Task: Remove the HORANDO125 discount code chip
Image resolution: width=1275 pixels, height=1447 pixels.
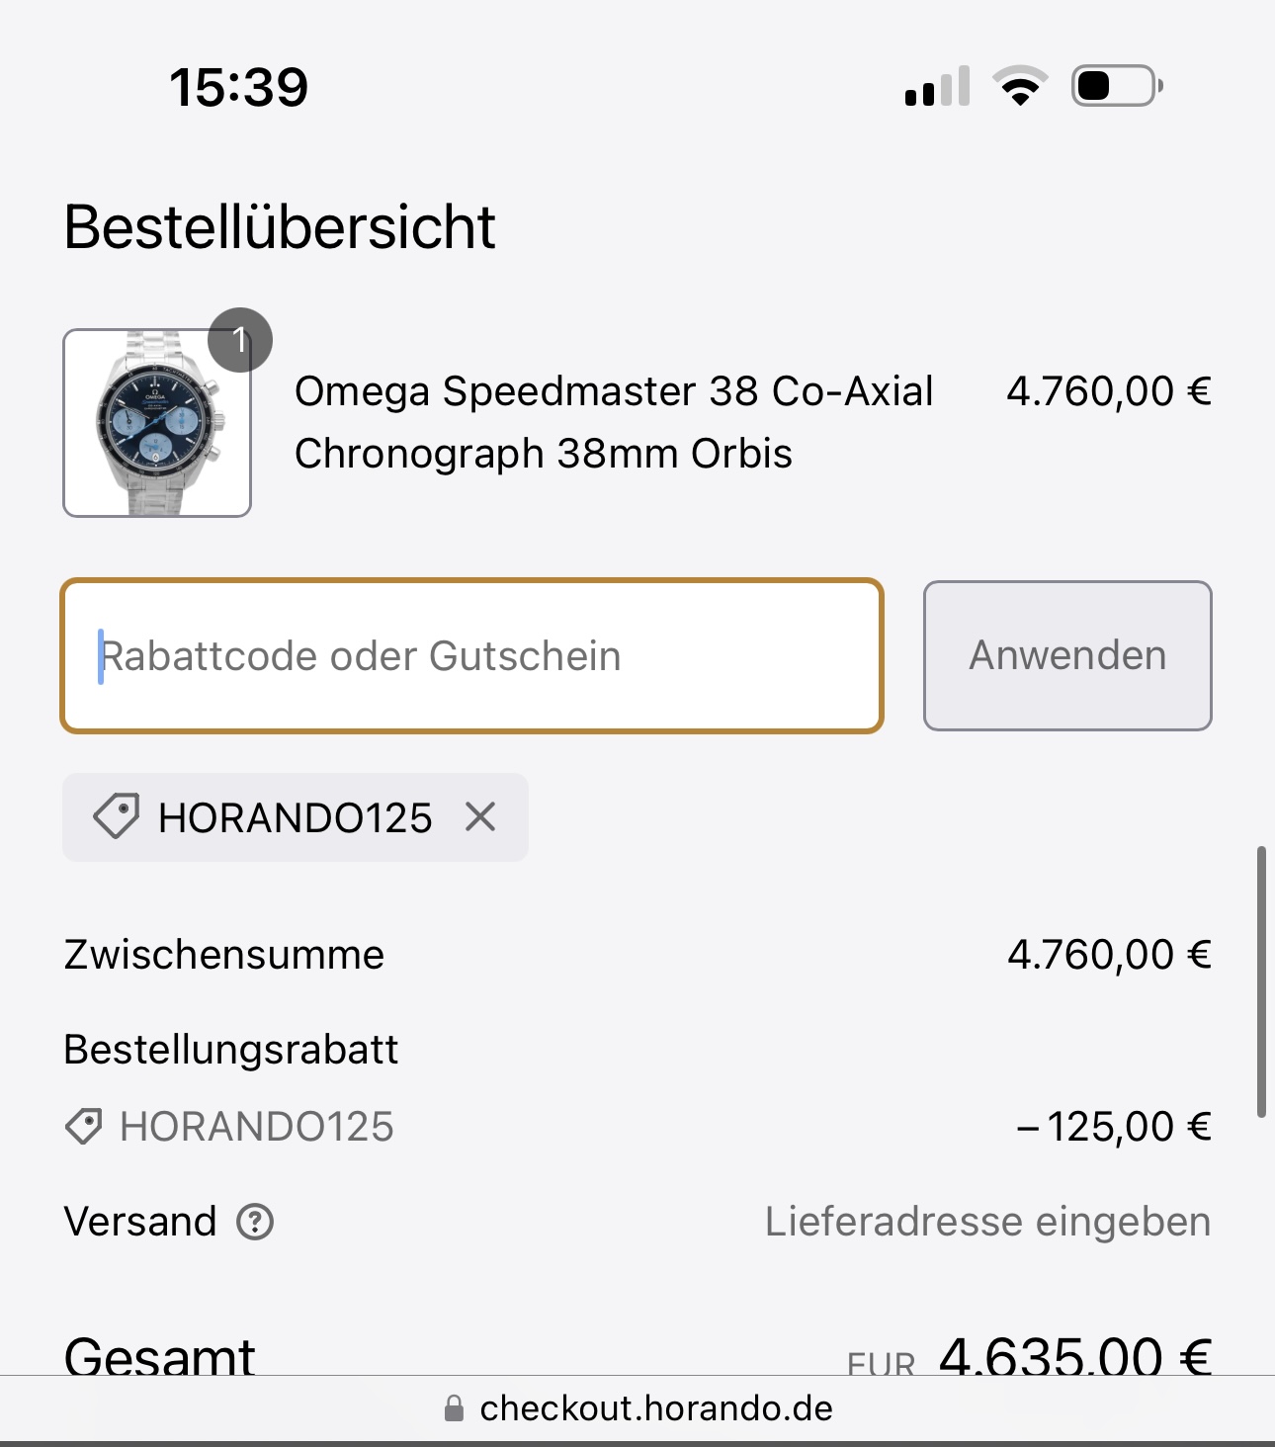Action: pyautogui.click(x=480, y=817)
